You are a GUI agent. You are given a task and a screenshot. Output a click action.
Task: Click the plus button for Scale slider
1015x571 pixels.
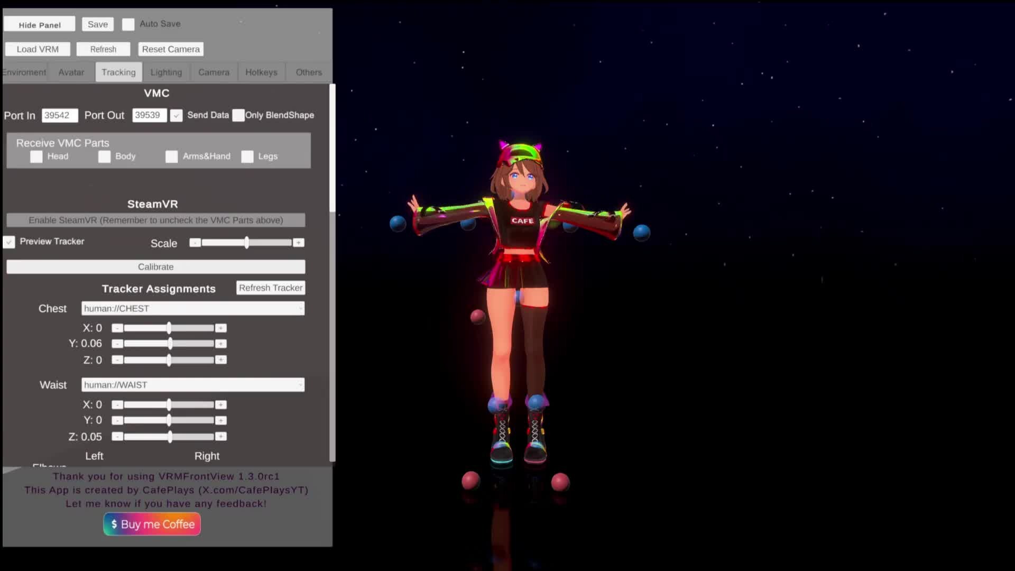click(299, 243)
